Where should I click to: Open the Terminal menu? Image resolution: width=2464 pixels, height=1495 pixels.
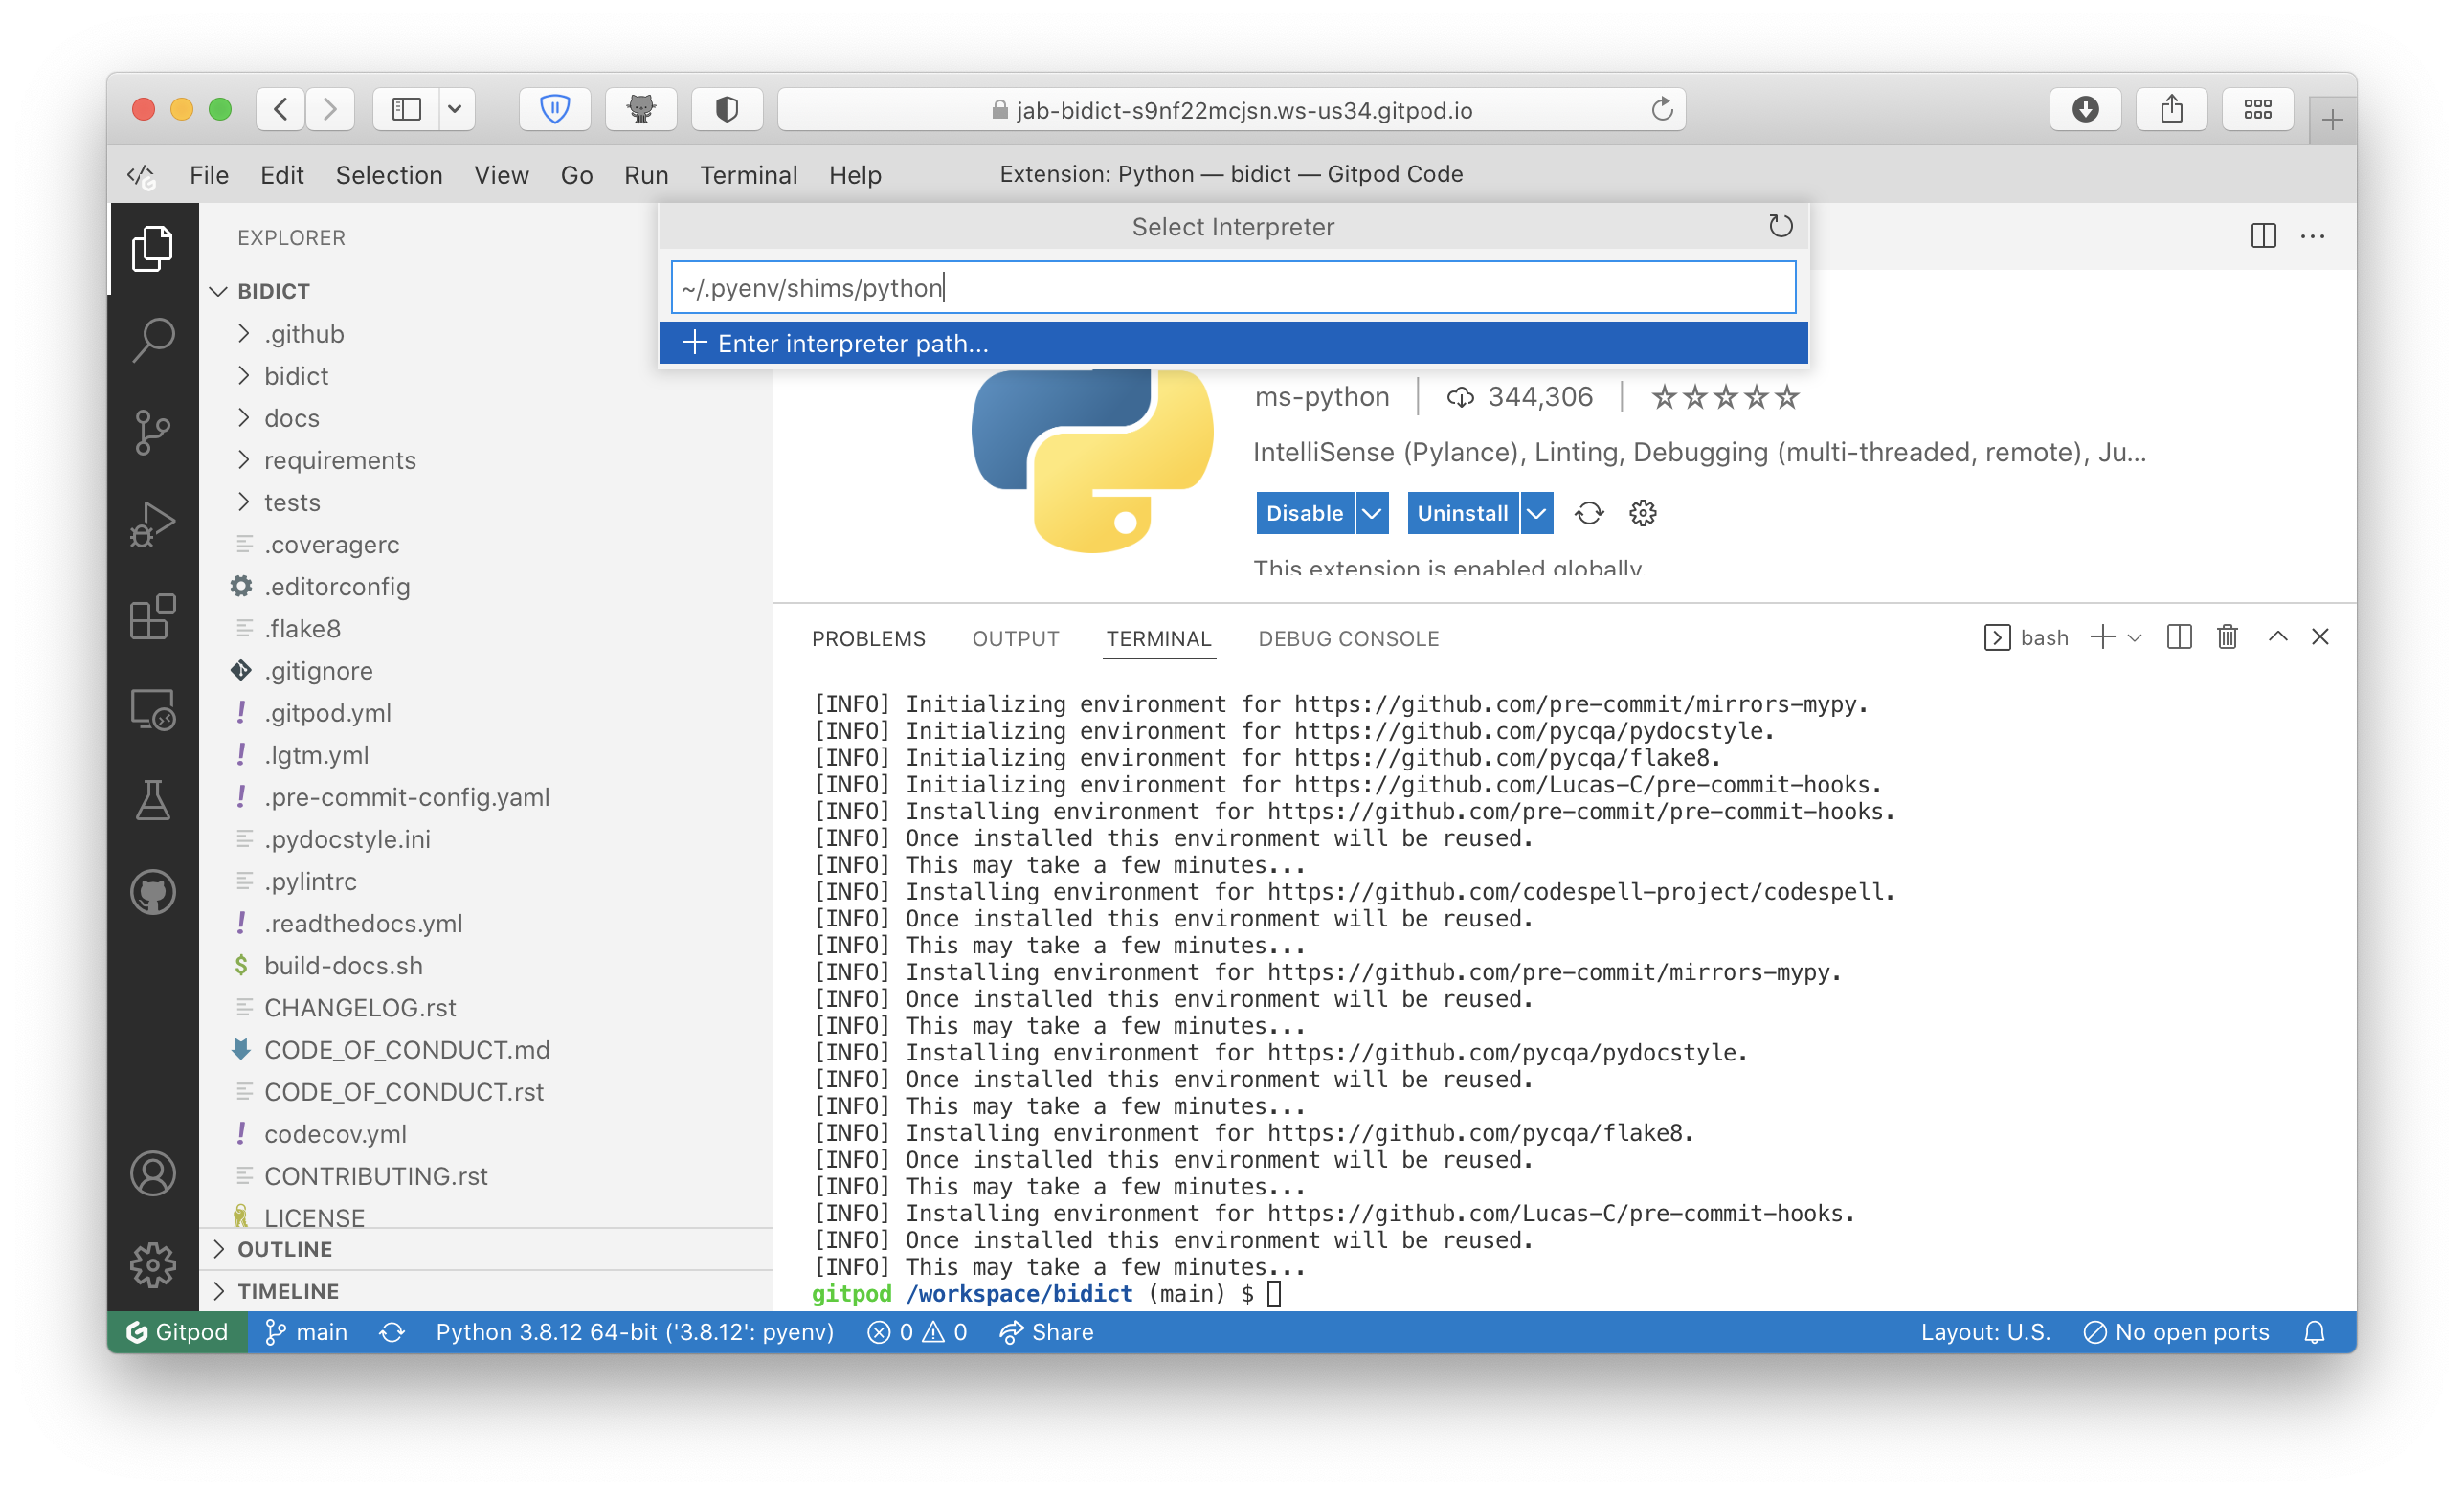(x=748, y=175)
